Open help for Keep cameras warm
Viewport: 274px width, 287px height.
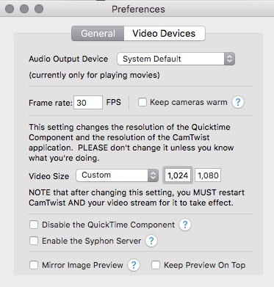click(x=238, y=102)
